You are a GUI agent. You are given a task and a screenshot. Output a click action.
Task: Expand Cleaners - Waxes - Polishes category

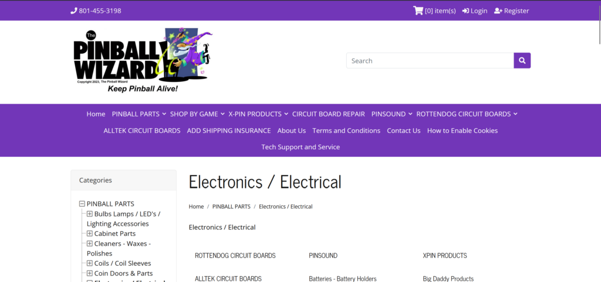tap(90, 243)
